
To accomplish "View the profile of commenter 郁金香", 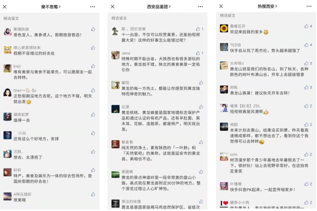I will [x=115, y=144].
